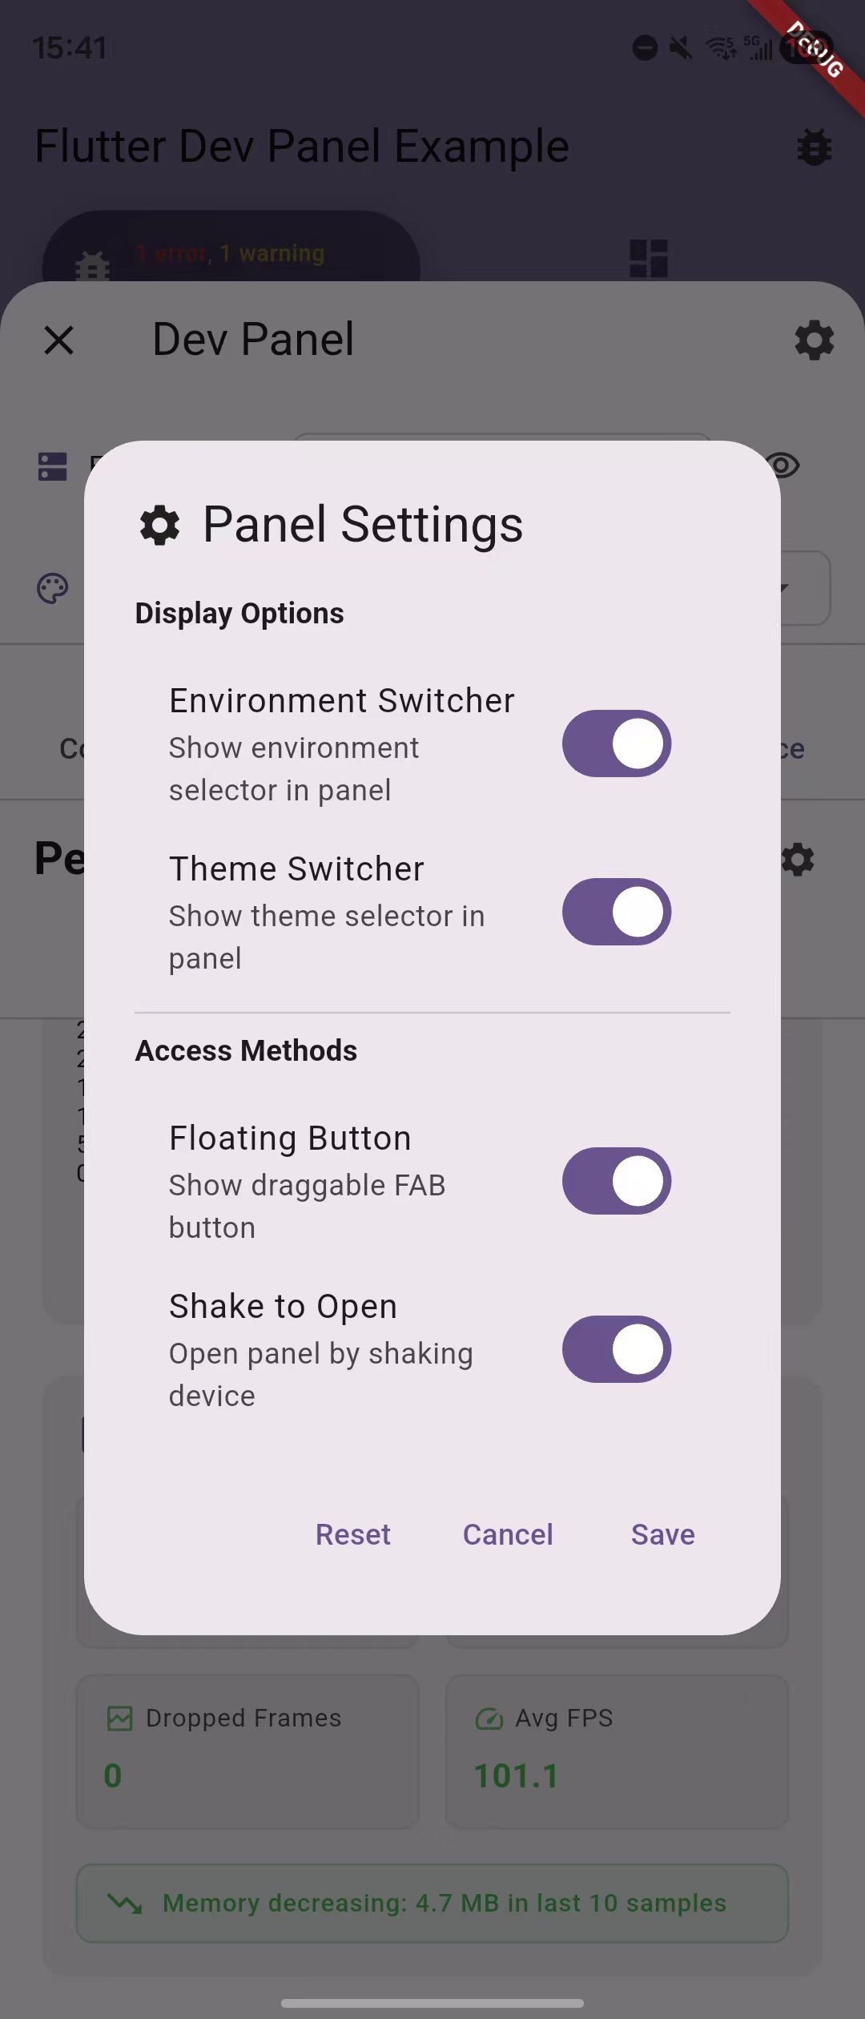Open the Performance section settings gear
The width and height of the screenshot is (865, 2019).
click(797, 859)
